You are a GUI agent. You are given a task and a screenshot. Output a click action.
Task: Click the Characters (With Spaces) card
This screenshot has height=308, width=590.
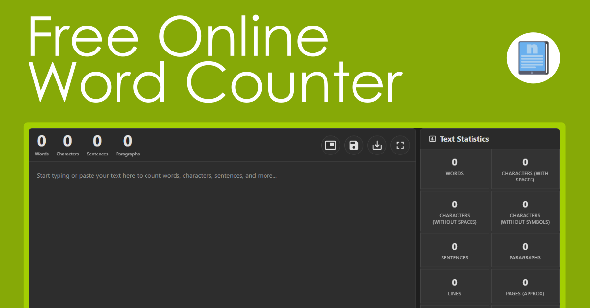pyautogui.click(x=525, y=168)
